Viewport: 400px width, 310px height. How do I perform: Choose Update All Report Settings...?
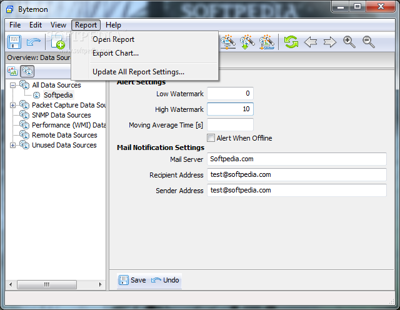(x=145, y=72)
